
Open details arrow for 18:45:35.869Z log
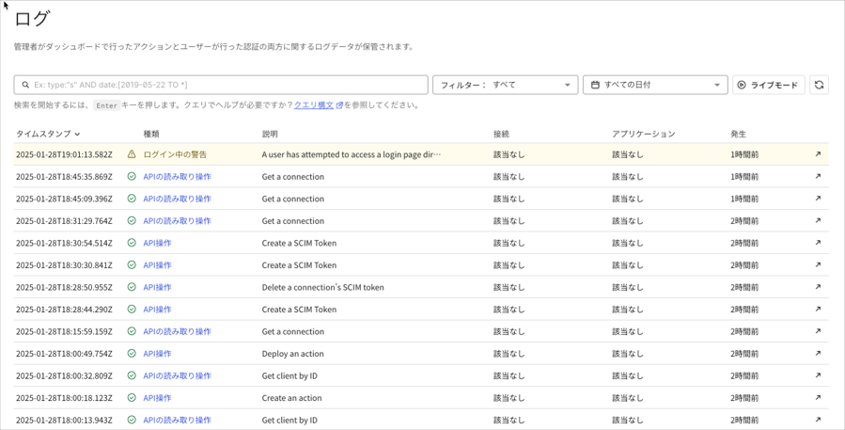(x=818, y=177)
